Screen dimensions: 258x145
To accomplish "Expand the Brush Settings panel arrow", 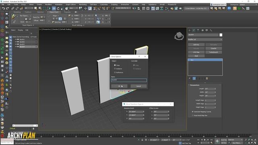I will click(x=83, y=25).
